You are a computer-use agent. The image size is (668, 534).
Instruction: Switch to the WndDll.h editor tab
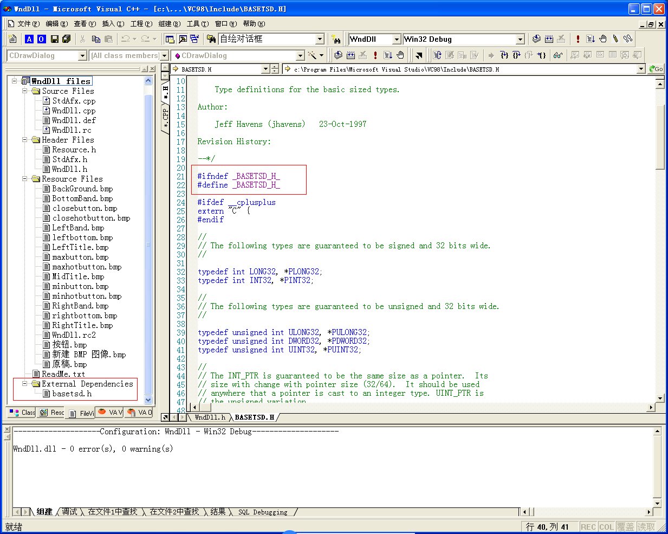pyautogui.click(x=210, y=417)
